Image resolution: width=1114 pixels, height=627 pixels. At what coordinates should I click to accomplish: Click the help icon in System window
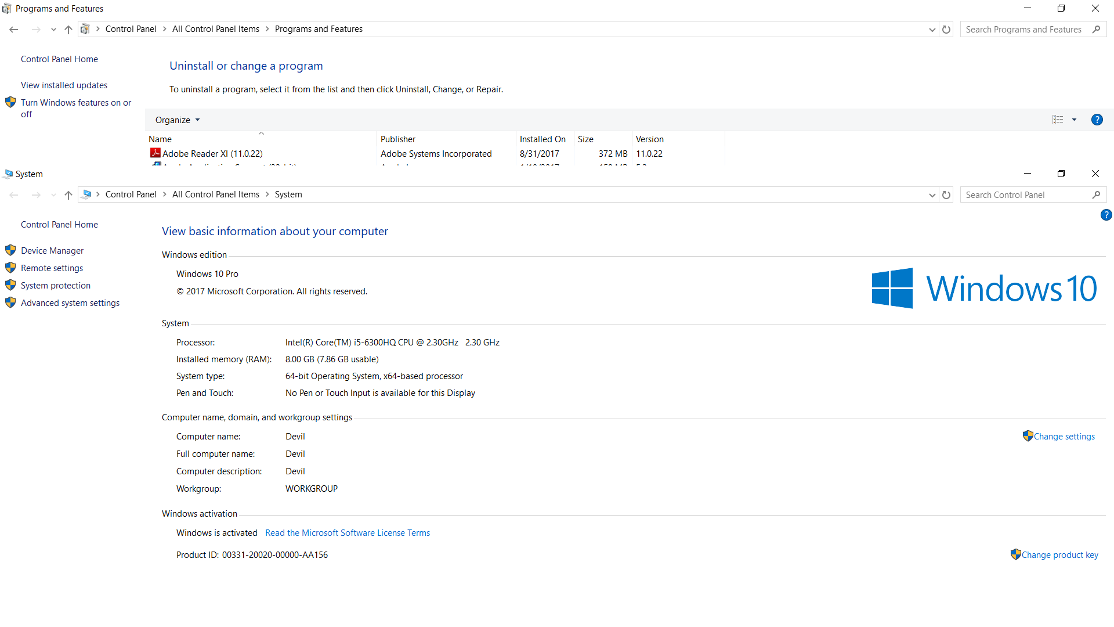pos(1106,215)
